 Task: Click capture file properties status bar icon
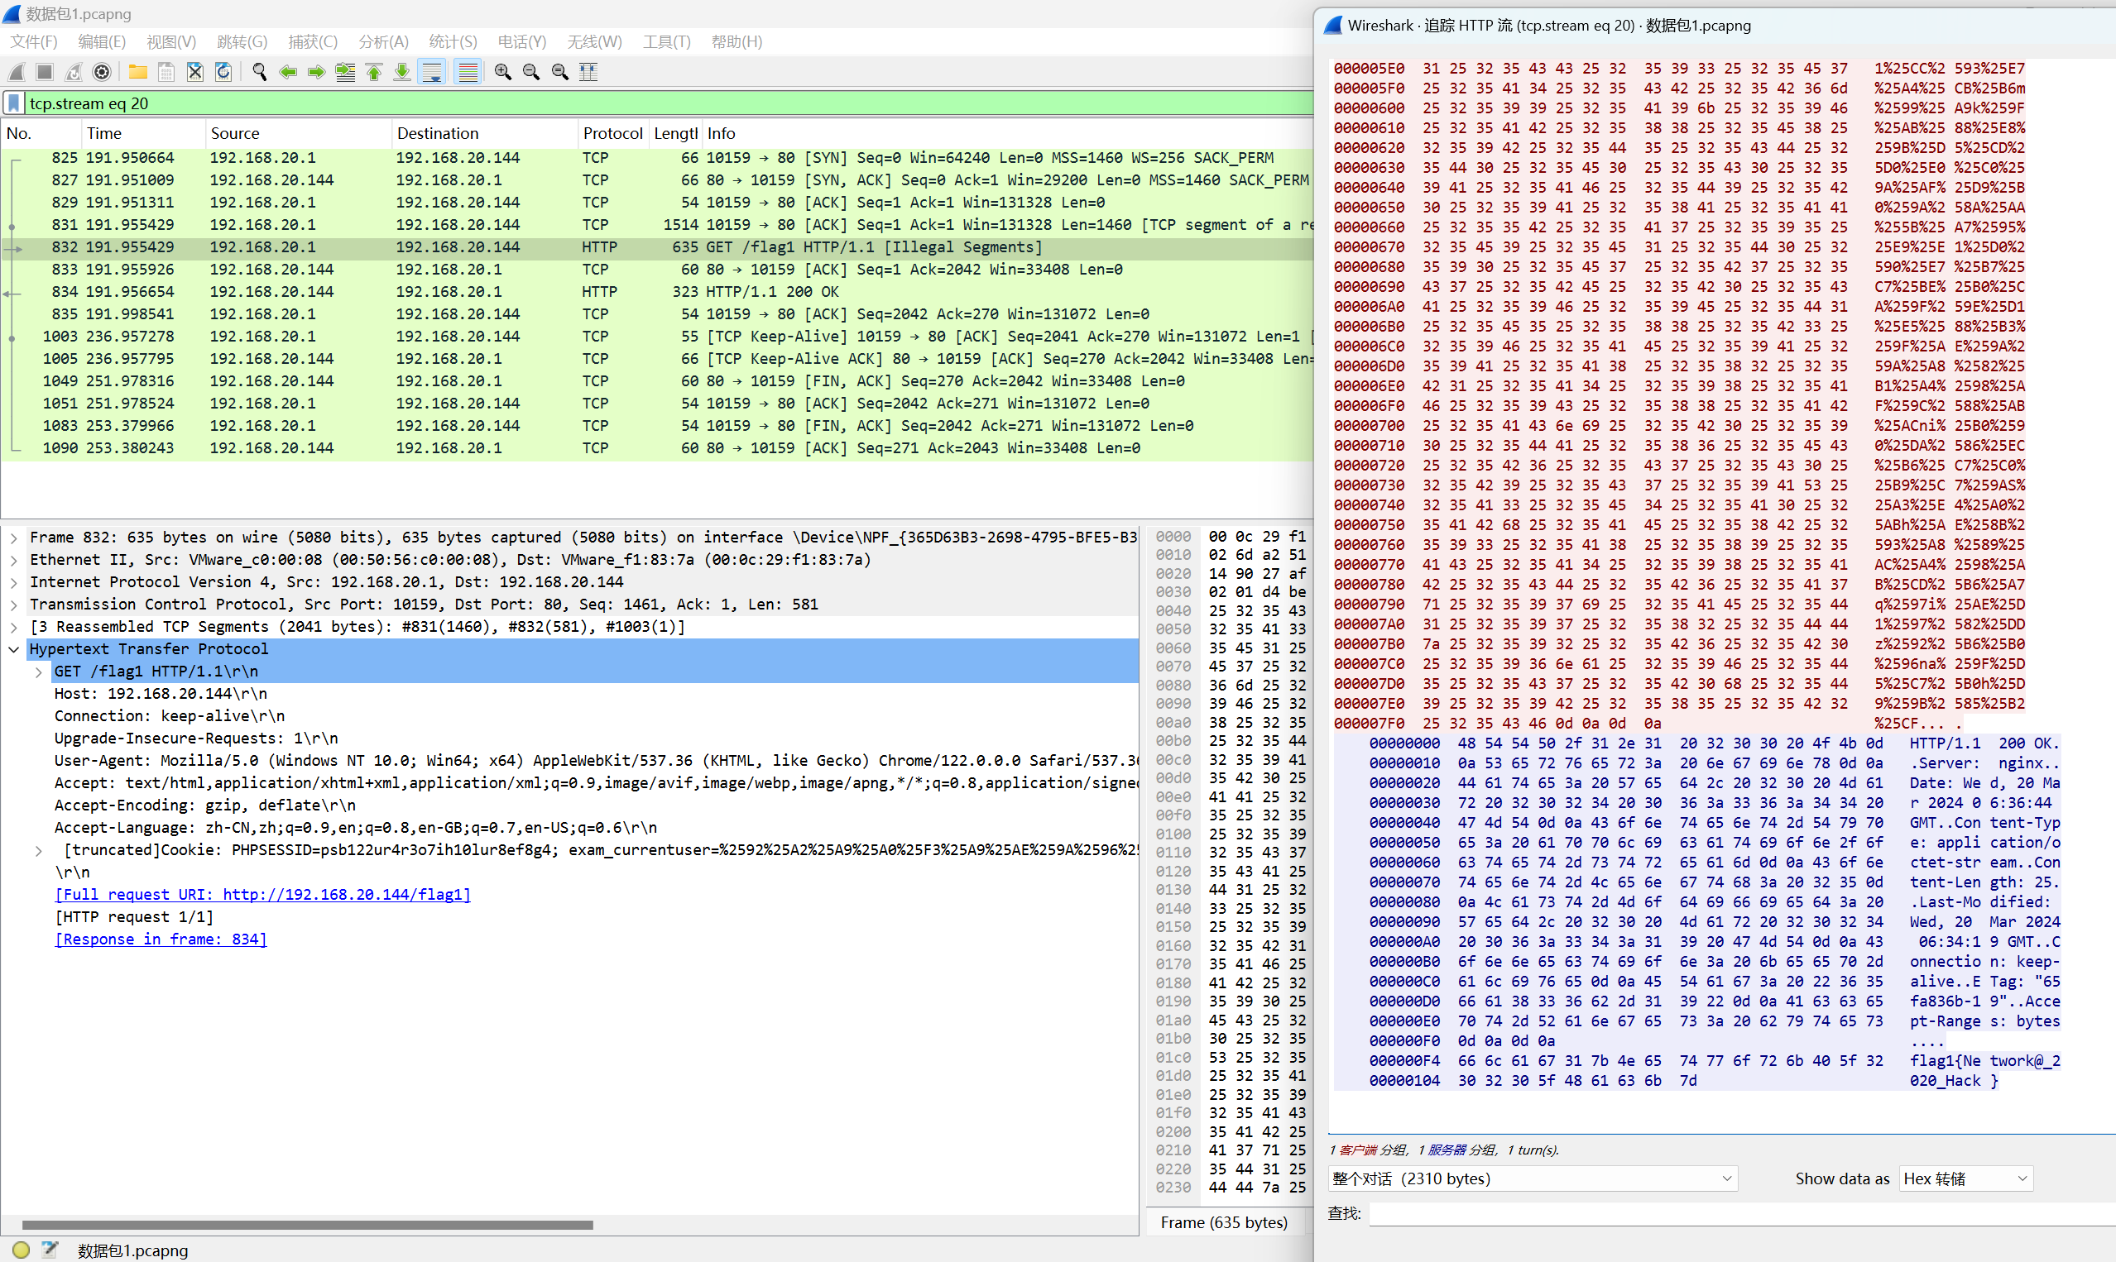coord(50,1250)
